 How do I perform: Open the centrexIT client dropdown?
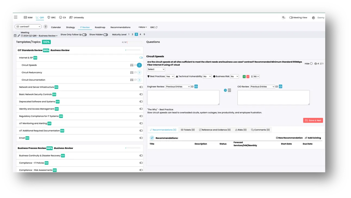tap(28, 27)
